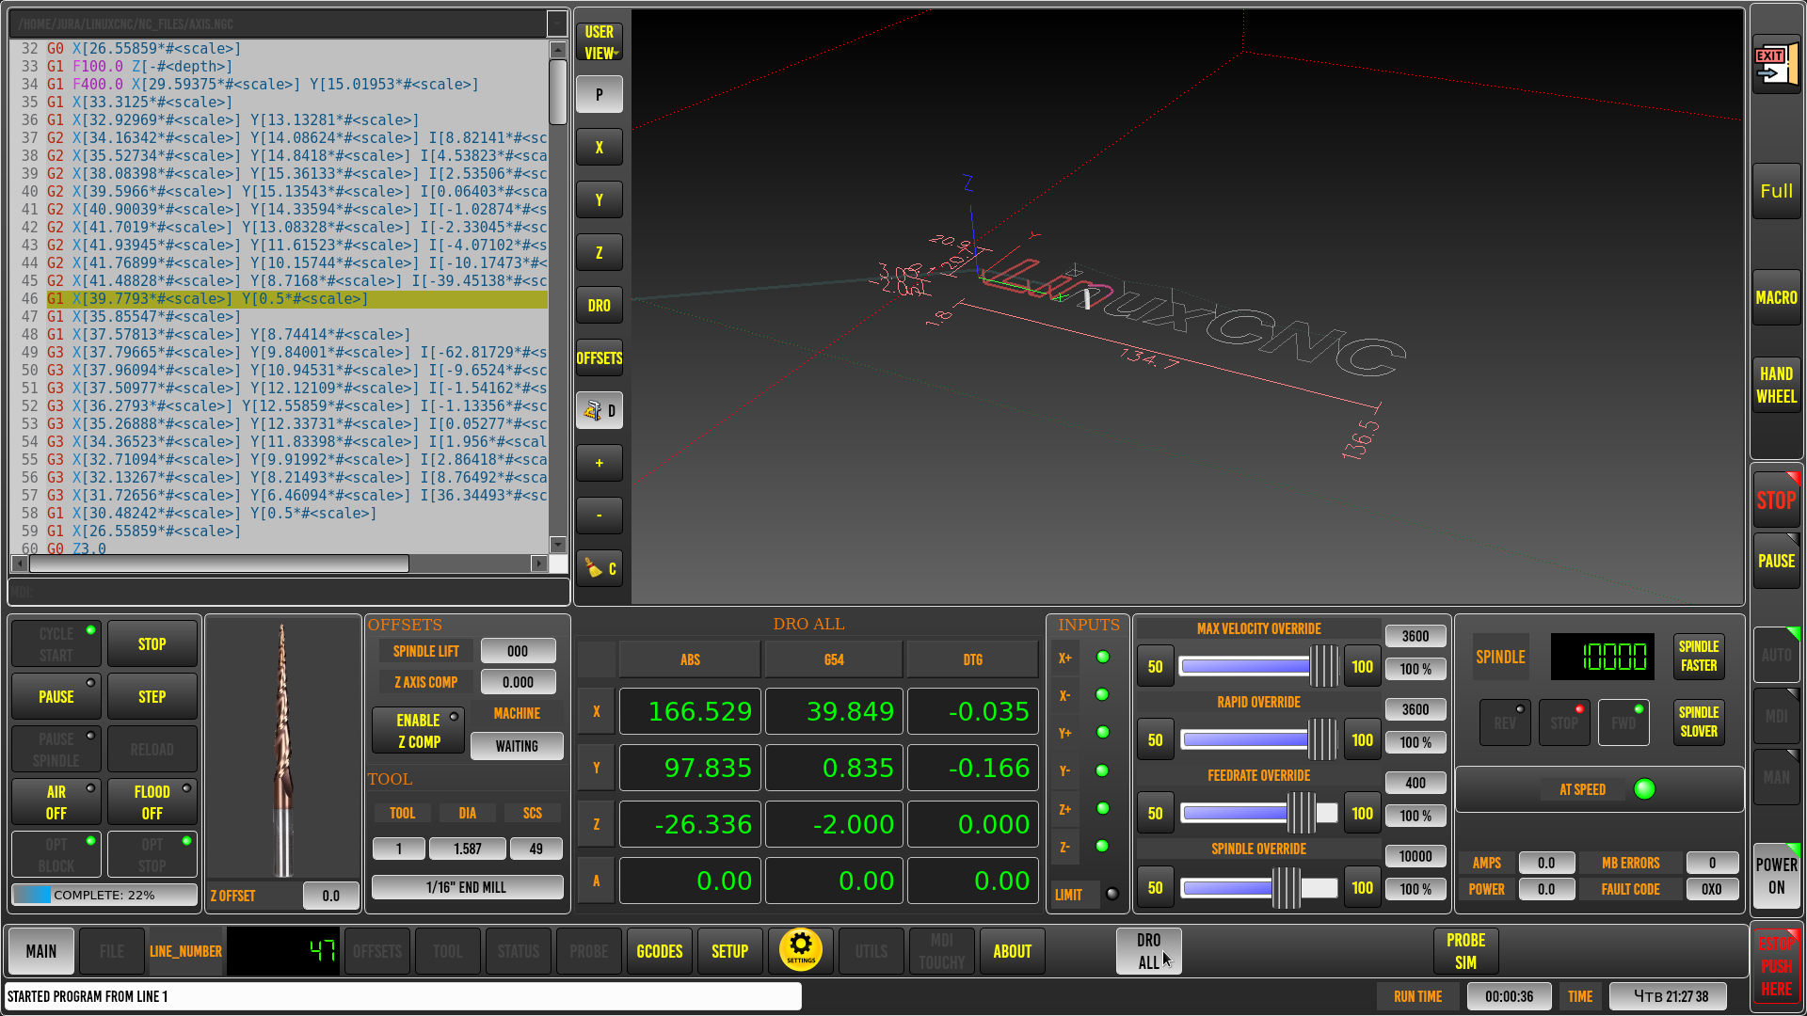Viewport: 1807px width, 1016px height.
Task: Click the DRO ALL button
Action: pyautogui.click(x=1149, y=951)
